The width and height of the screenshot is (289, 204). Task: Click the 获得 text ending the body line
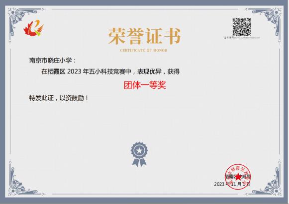pos(173,71)
